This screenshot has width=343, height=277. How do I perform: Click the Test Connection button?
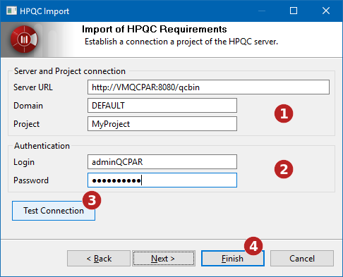click(54, 211)
